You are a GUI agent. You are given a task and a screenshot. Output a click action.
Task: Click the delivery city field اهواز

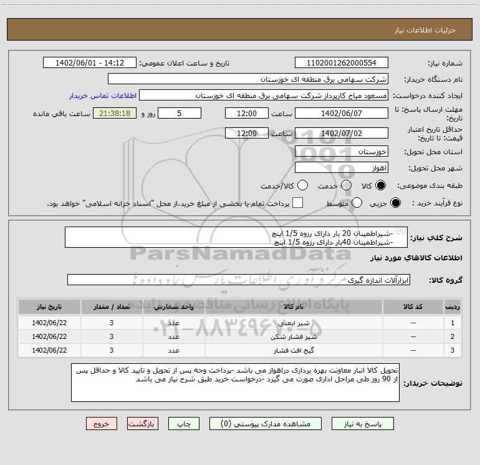(x=342, y=168)
